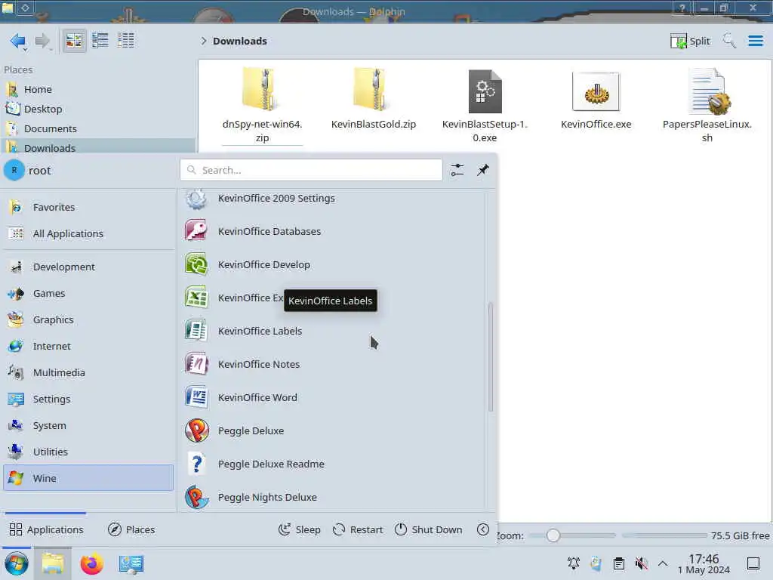This screenshot has height=580, width=773.
Task: Launch KevinOffice Word
Action: coord(332,397)
